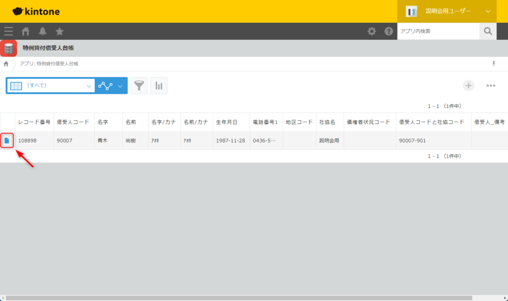Open the notifications bell
The height and width of the screenshot is (301, 508).
pyautogui.click(x=43, y=31)
